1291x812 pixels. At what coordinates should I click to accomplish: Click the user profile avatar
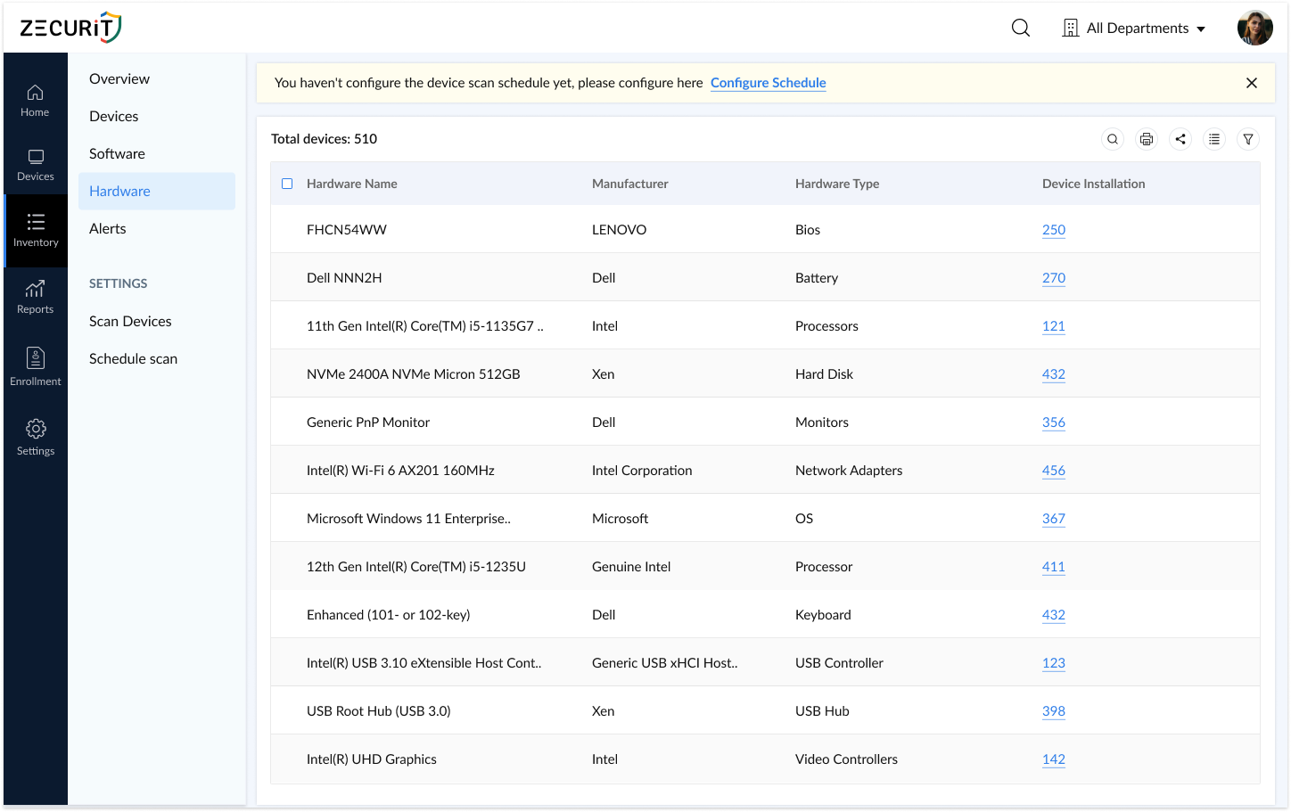pos(1254,28)
